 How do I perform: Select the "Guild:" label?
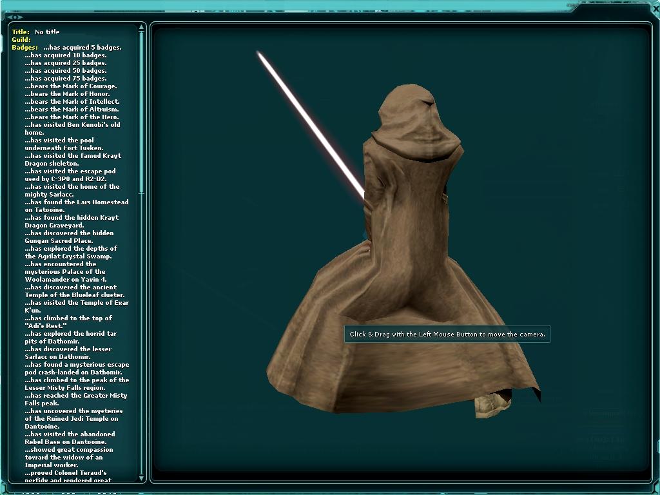[x=21, y=39]
